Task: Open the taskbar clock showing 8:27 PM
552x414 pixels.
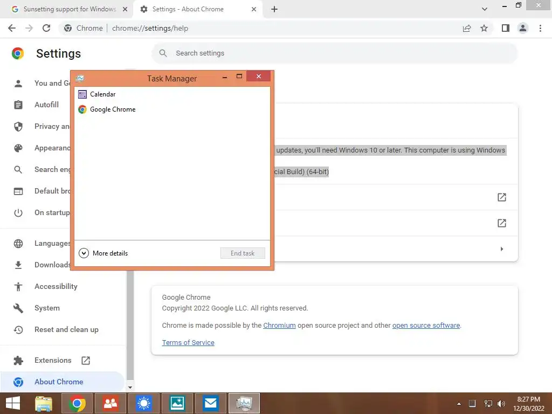Action: pos(528,404)
